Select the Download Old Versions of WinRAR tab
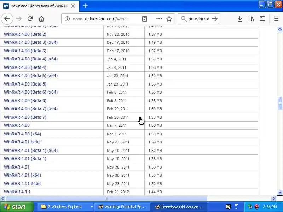The height and width of the screenshot is (212, 283). (x=40, y=6)
